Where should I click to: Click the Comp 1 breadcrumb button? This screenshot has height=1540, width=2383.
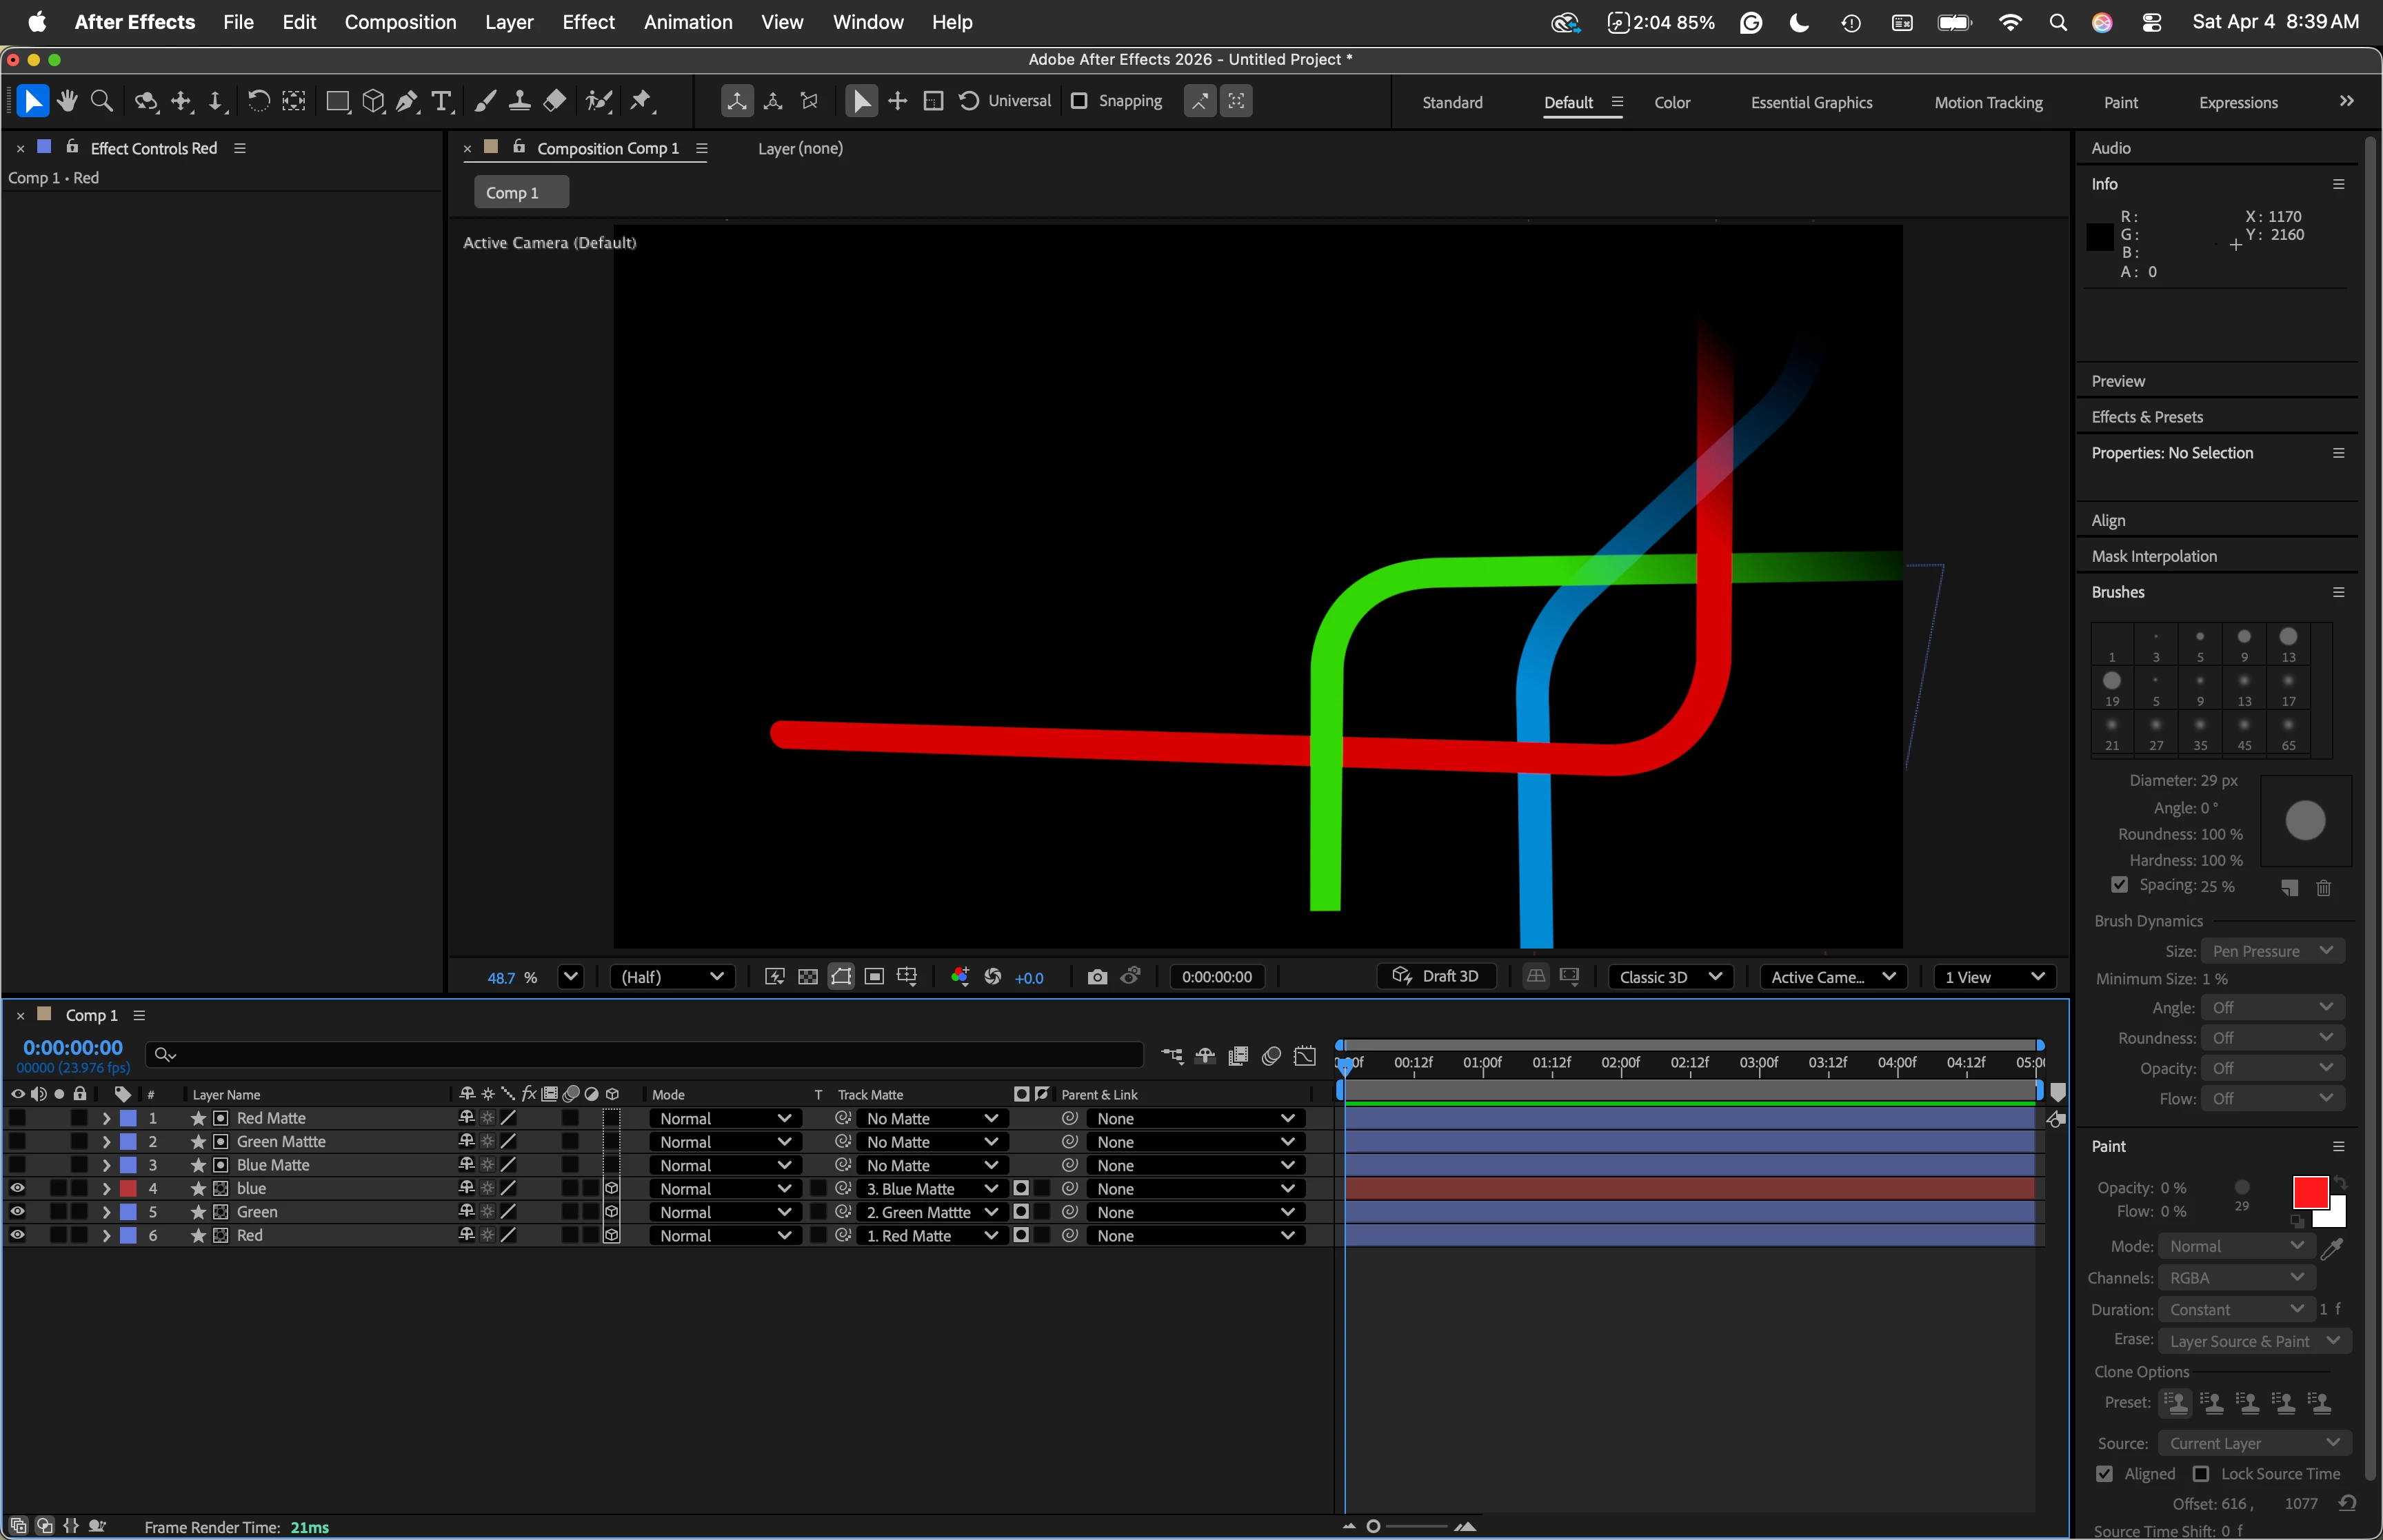(520, 192)
